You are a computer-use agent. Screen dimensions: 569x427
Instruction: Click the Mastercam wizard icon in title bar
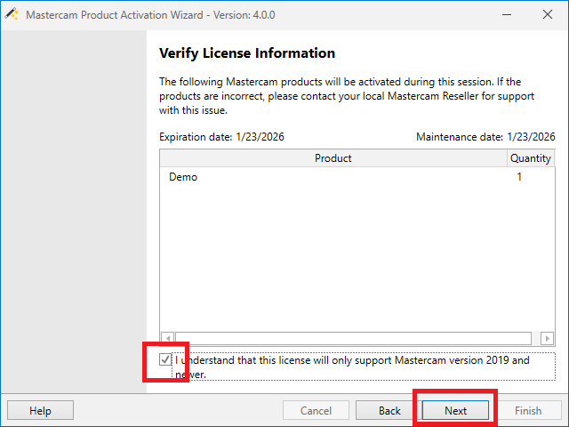click(12, 15)
